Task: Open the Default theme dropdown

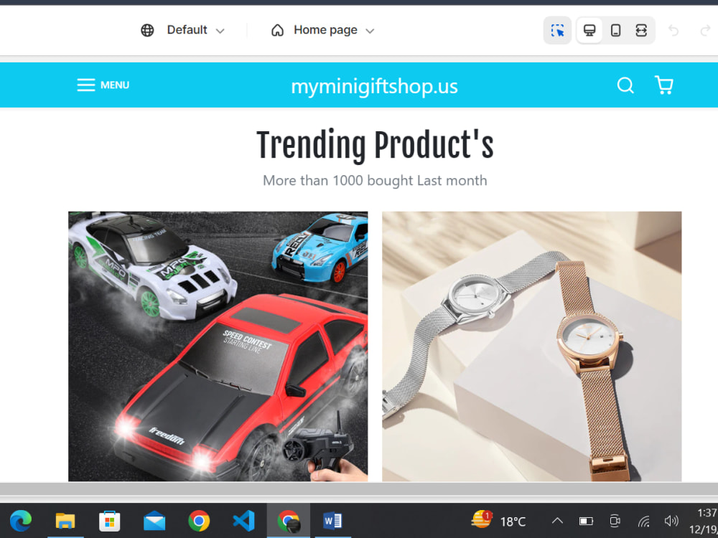Action: click(195, 30)
